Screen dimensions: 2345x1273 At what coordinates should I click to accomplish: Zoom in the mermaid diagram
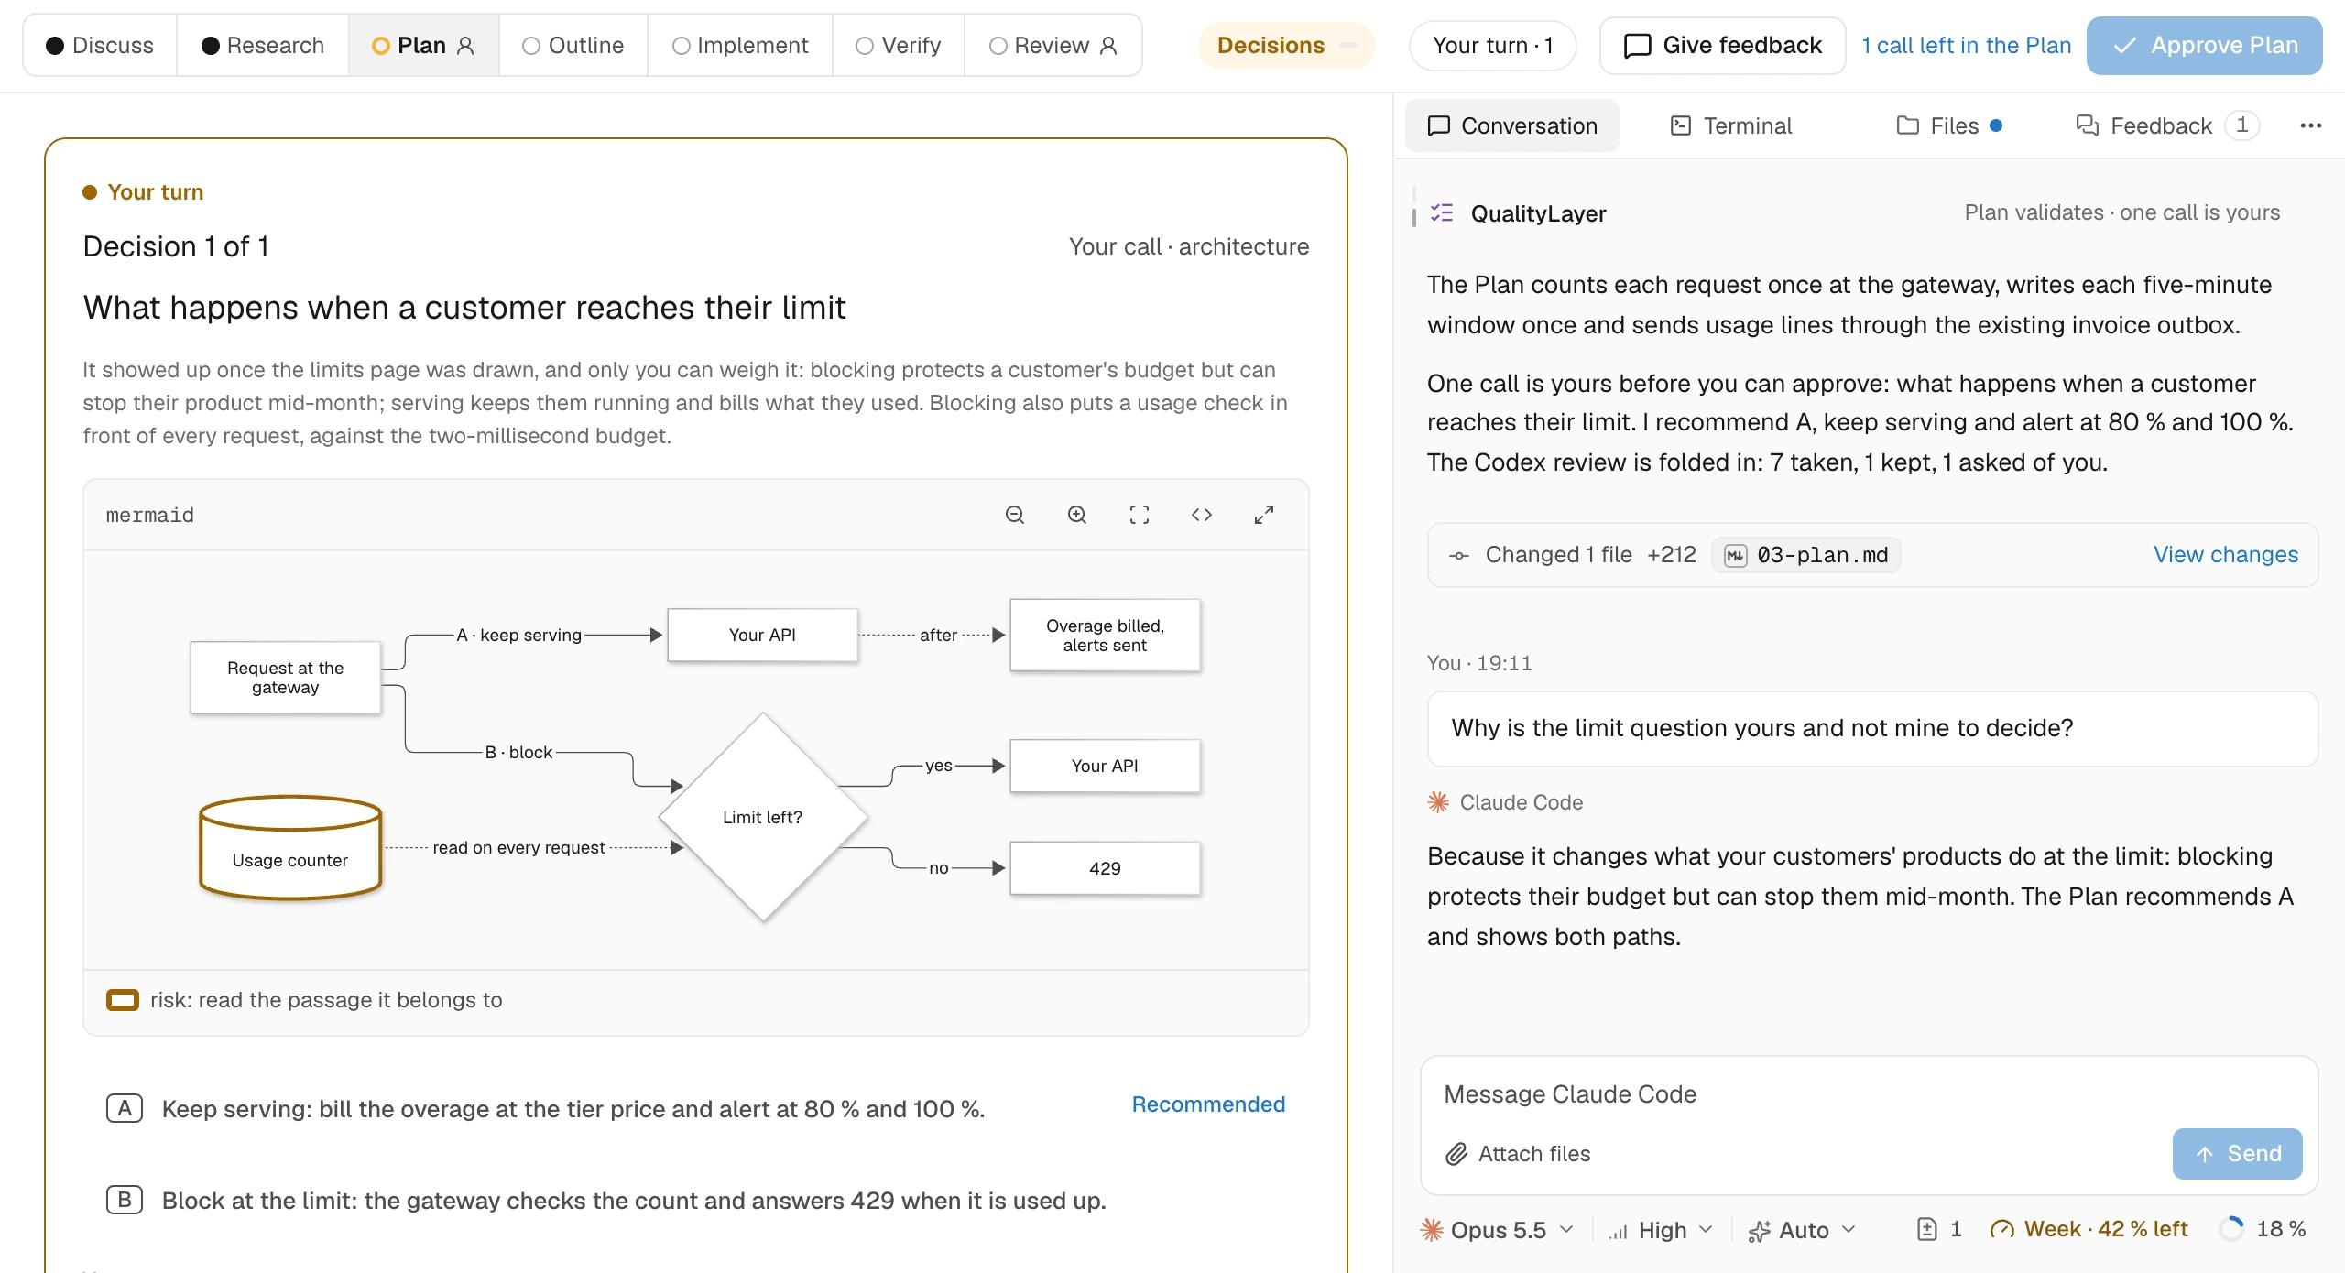tap(1077, 515)
